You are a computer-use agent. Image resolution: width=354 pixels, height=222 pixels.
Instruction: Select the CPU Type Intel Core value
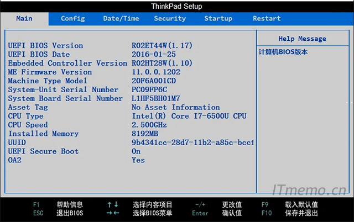point(189,116)
